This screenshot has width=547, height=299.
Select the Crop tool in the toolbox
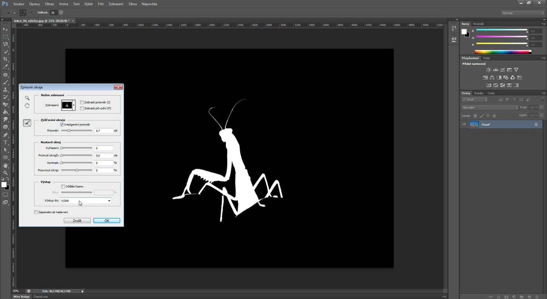tap(6, 59)
